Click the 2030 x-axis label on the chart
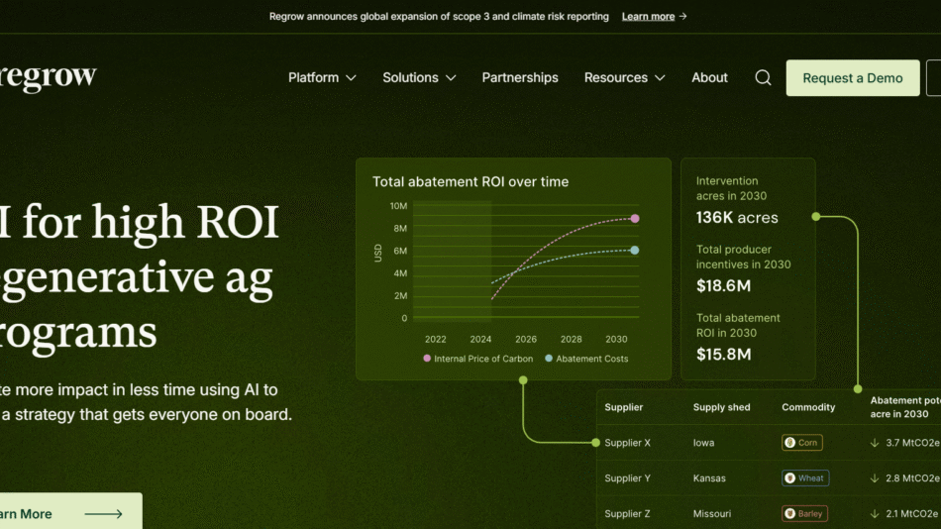The height and width of the screenshot is (529, 941). click(616, 339)
